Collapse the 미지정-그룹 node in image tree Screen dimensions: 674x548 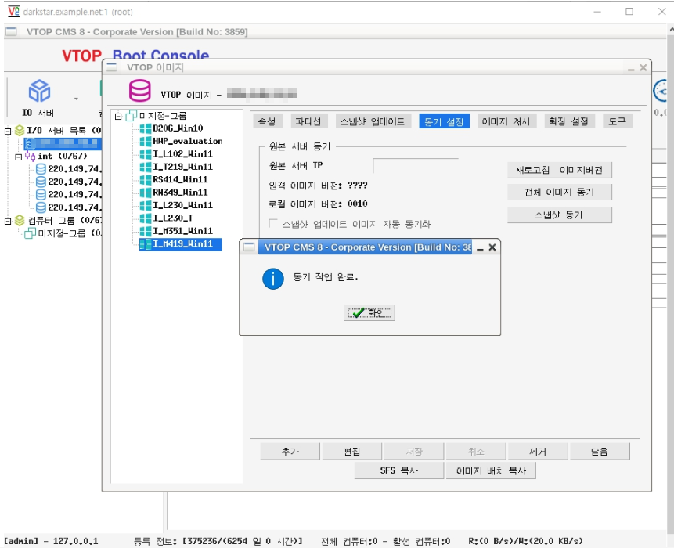coord(119,116)
